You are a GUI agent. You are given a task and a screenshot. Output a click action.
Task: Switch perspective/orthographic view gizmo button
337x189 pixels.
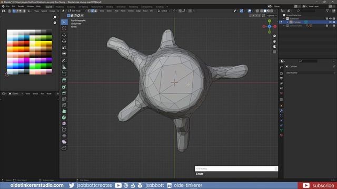click(x=274, y=52)
